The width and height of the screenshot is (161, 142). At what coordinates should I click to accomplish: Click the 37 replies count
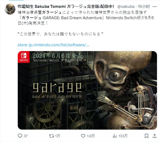(x=26, y=136)
